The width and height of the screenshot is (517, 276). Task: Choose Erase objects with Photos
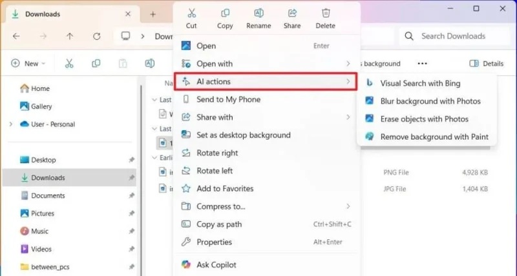(x=427, y=119)
